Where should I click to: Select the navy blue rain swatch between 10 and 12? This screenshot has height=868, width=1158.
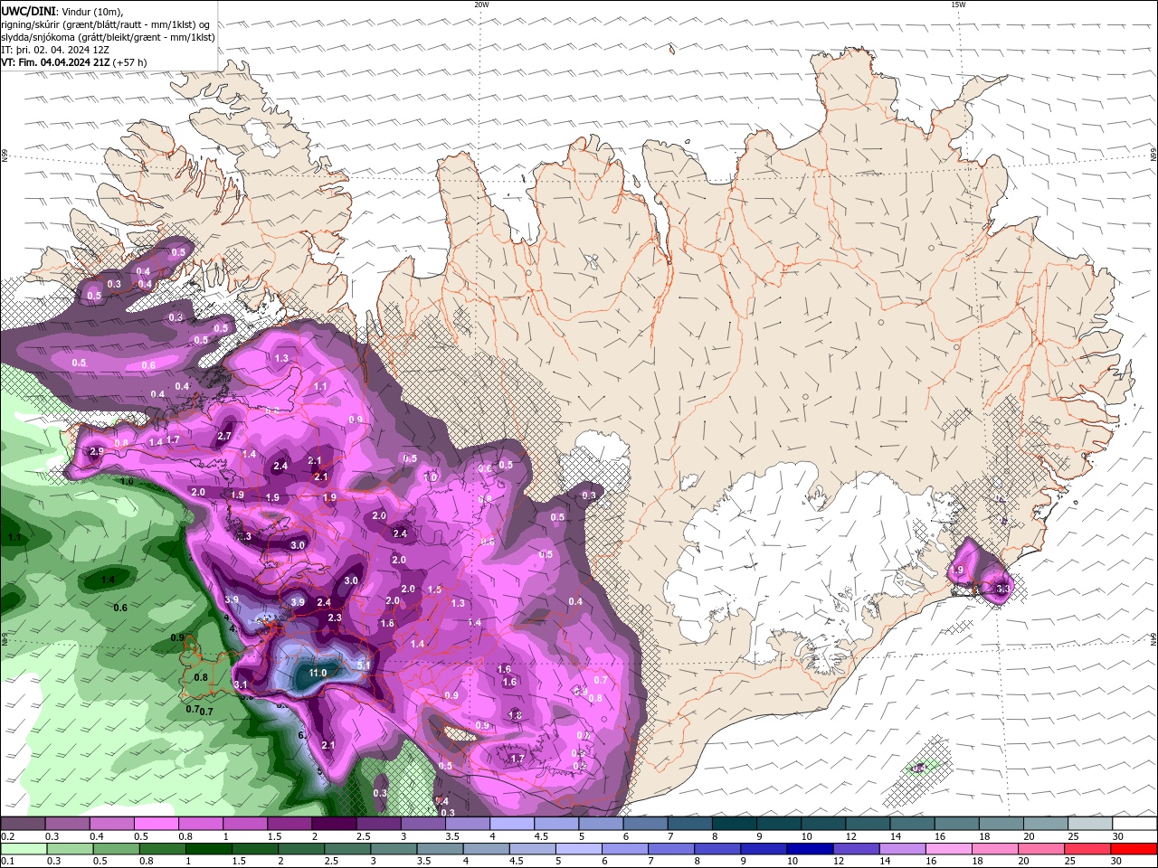tap(808, 849)
